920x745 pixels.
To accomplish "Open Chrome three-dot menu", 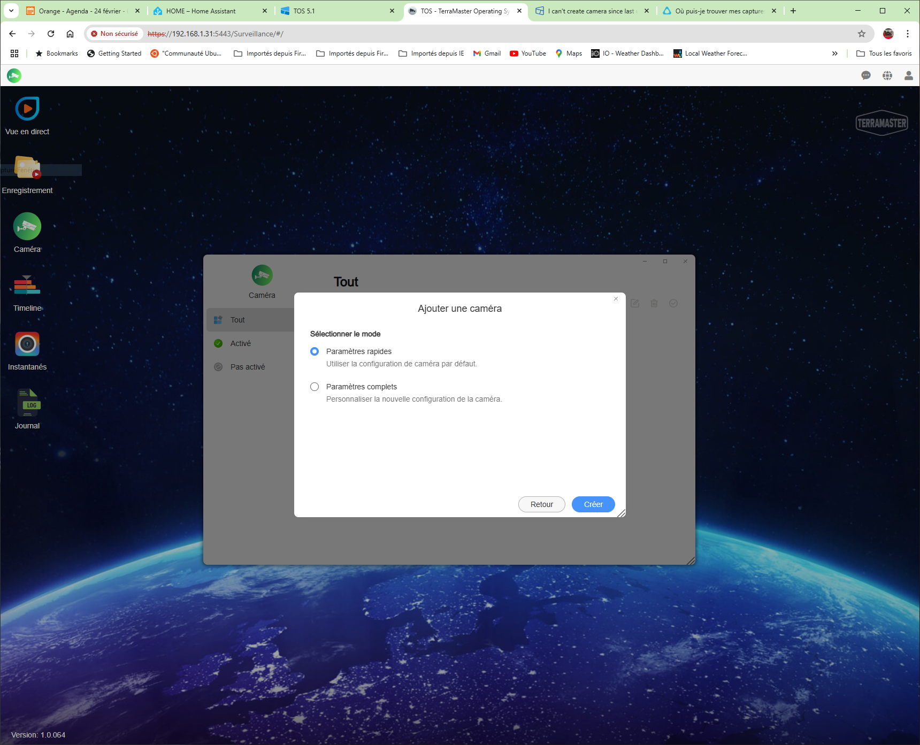I will tap(908, 34).
